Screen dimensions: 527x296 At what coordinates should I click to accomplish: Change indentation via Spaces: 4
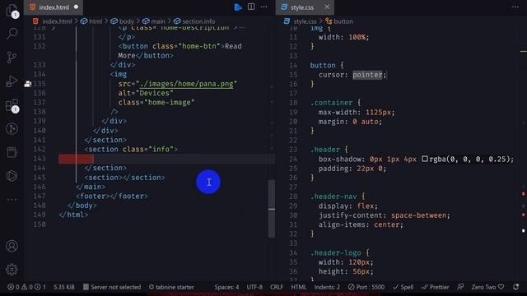pyautogui.click(x=227, y=287)
